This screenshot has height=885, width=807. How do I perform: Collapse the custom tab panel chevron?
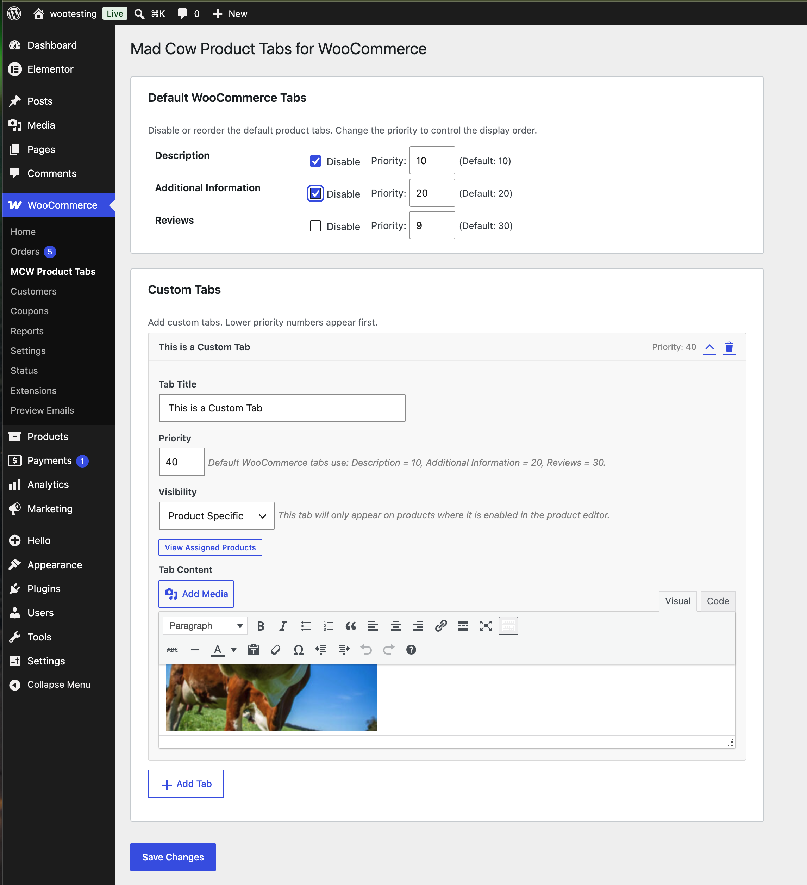click(x=709, y=347)
